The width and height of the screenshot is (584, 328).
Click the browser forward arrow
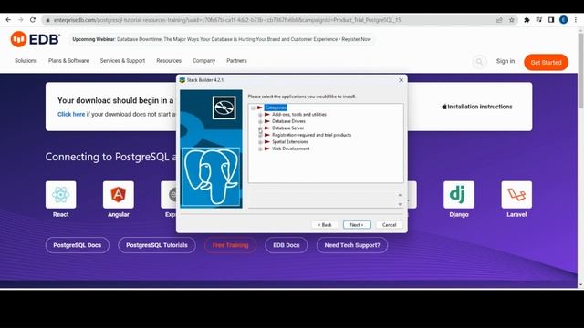(20, 20)
